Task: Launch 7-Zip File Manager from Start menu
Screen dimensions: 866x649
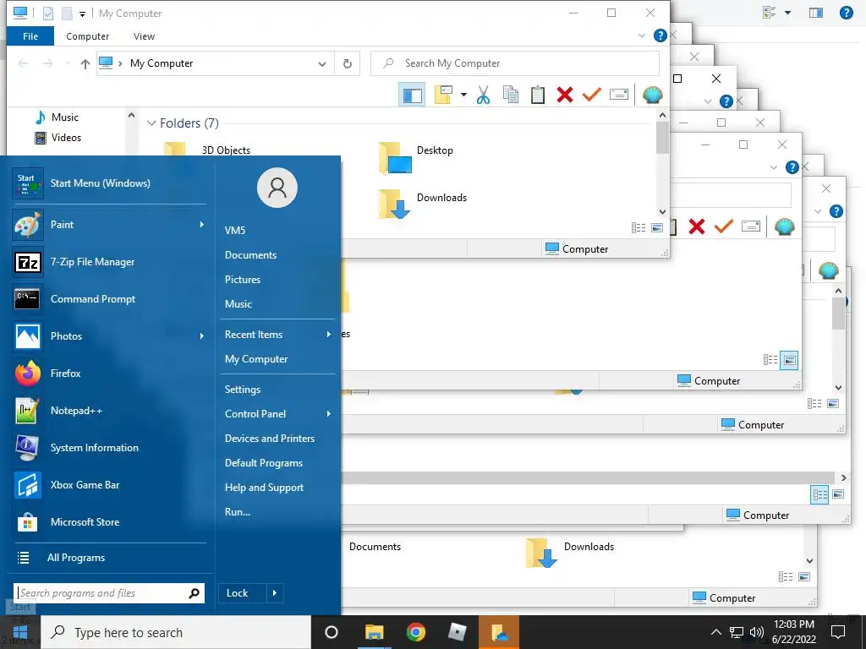Action: point(109,262)
